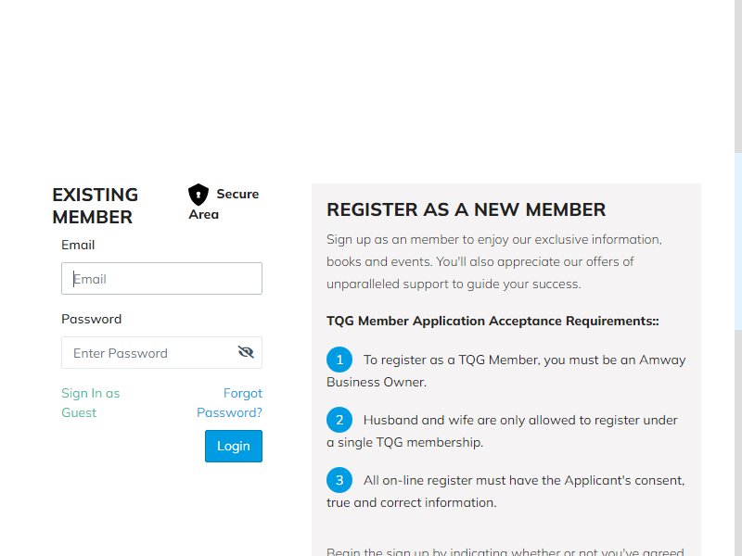Click the TQG Member Application Acceptance Requirements heading
The height and width of the screenshot is (556, 742).
click(x=493, y=321)
